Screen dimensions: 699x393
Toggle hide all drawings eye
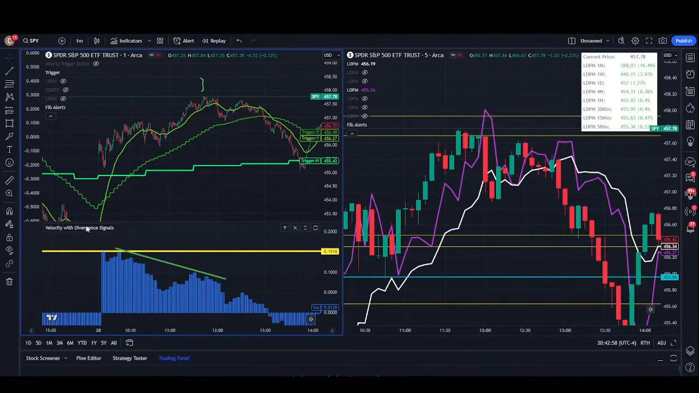[9, 251]
